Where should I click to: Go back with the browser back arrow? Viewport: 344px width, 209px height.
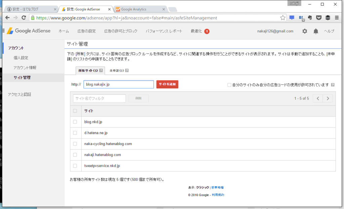click(7, 18)
